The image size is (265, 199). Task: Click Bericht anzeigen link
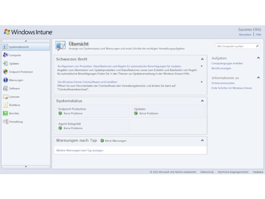(x=221, y=68)
